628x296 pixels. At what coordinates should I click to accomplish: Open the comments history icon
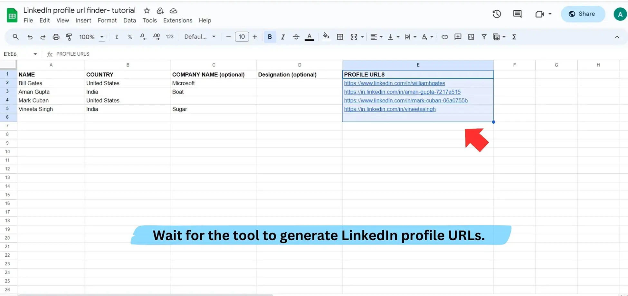[x=517, y=14]
